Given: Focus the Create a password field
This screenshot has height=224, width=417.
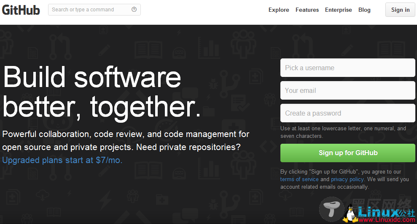Looking at the screenshot, I should (x=347, y=113).
